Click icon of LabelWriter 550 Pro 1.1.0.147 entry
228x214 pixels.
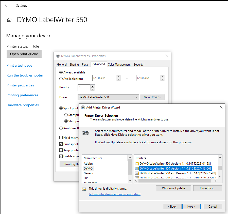coord(137,173)
